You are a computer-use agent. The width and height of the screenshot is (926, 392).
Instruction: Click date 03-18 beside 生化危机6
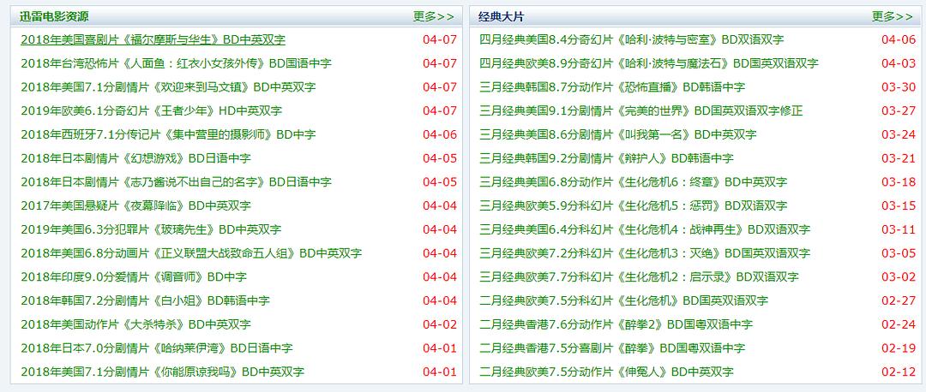point(899,181)
